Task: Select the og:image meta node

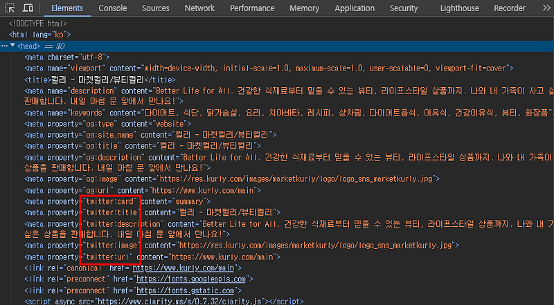Action: pyautogui.click(x=232, y=179)
